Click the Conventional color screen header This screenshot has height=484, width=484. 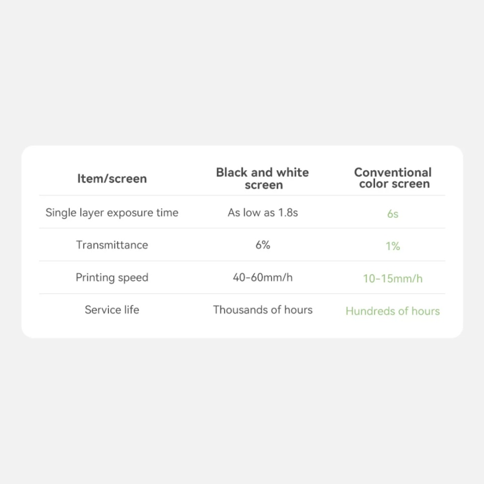(x=393, y=178)
